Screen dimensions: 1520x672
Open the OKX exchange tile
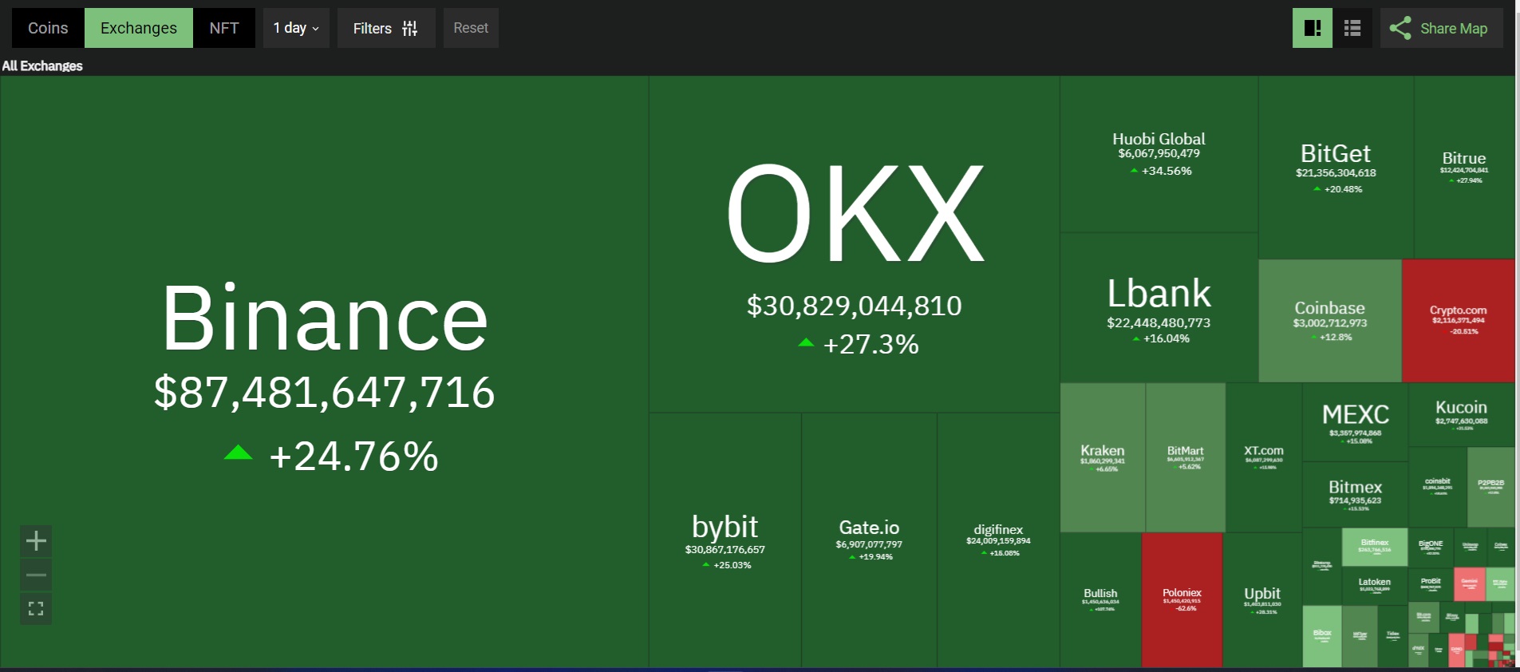click(x=855, y=244)
